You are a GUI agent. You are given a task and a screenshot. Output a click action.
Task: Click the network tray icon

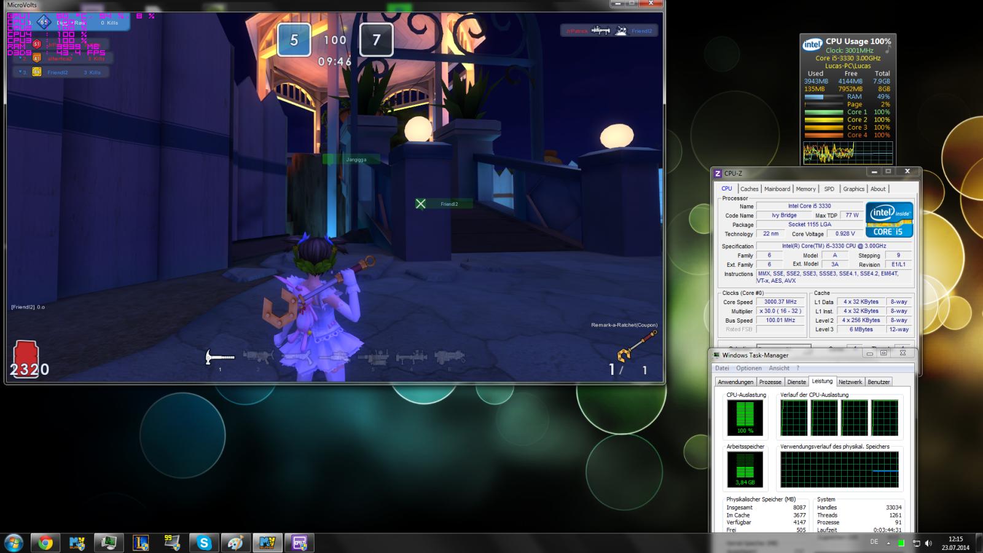click(916, 543)
